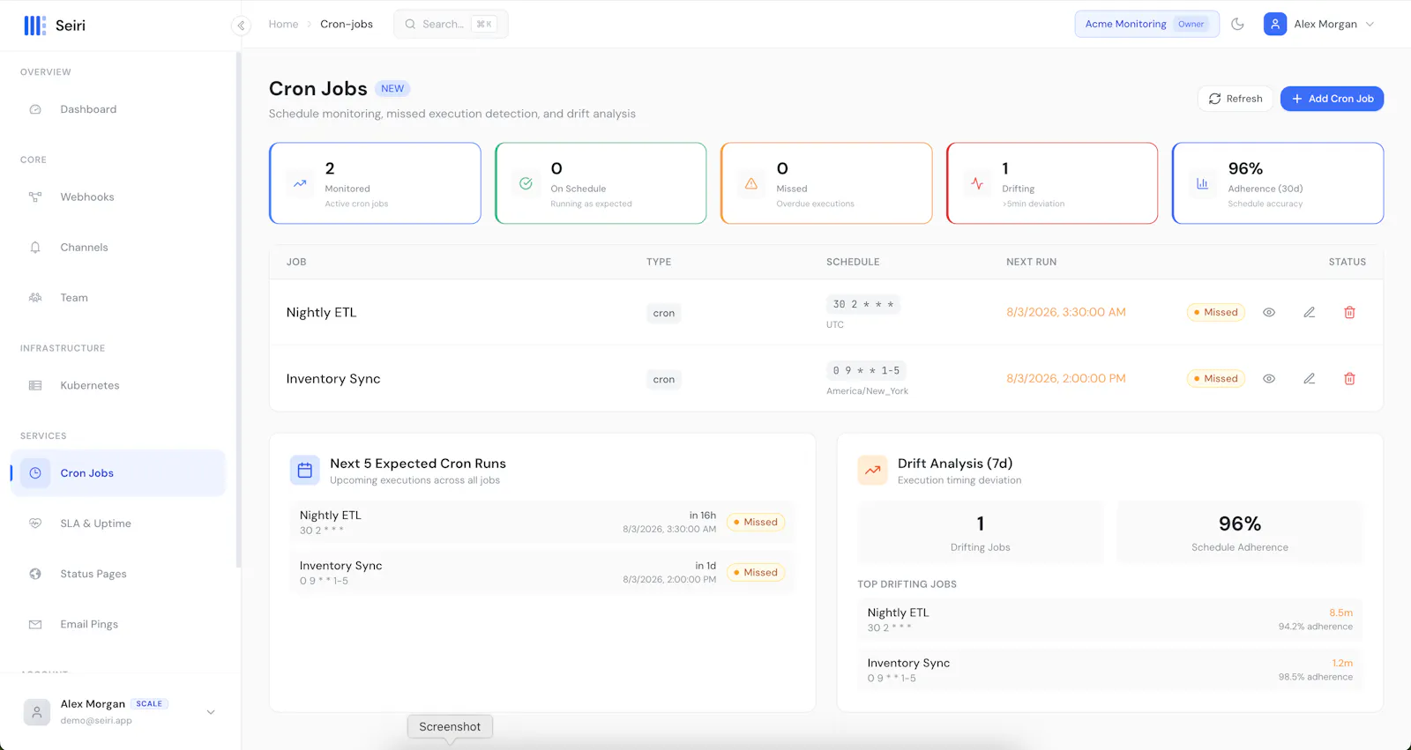Image resolution: width=1411 pixels, height=750 pixels.
Task: Open the Kubernetes menu item
Action: [x=118, y=385]
